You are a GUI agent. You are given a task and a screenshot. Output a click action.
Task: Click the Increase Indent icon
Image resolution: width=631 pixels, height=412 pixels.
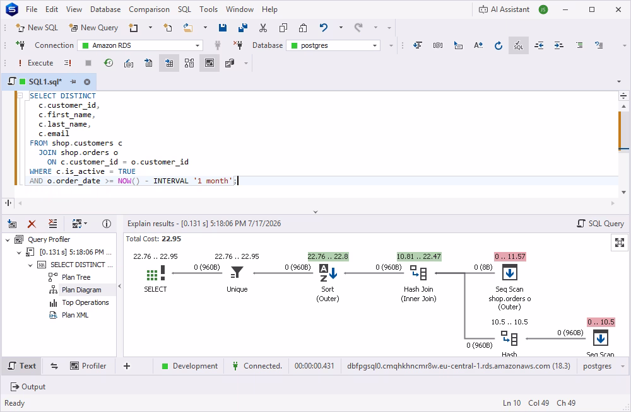point(559,45)
